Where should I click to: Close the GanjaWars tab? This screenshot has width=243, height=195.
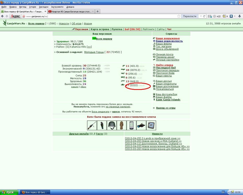(45, 11)
